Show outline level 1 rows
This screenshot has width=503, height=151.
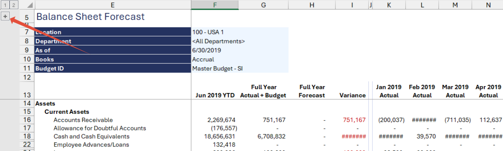pos(5,5)
